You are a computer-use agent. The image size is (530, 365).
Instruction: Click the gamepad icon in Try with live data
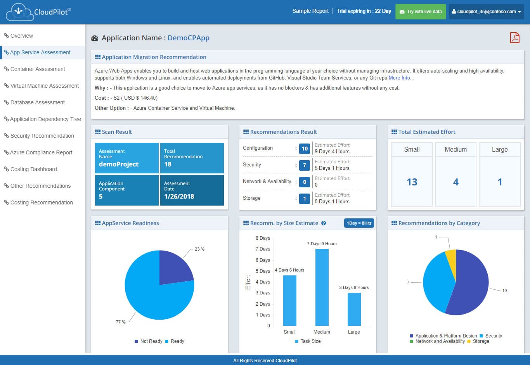[x=402, y=12]
